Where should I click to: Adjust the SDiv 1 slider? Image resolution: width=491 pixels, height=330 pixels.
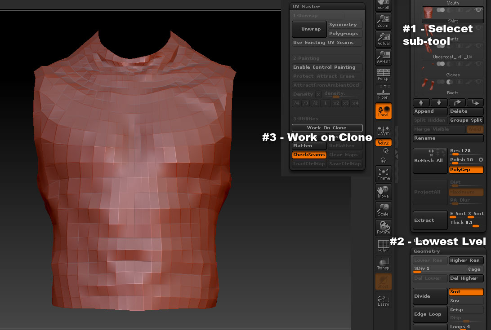[x=439, y=269]
